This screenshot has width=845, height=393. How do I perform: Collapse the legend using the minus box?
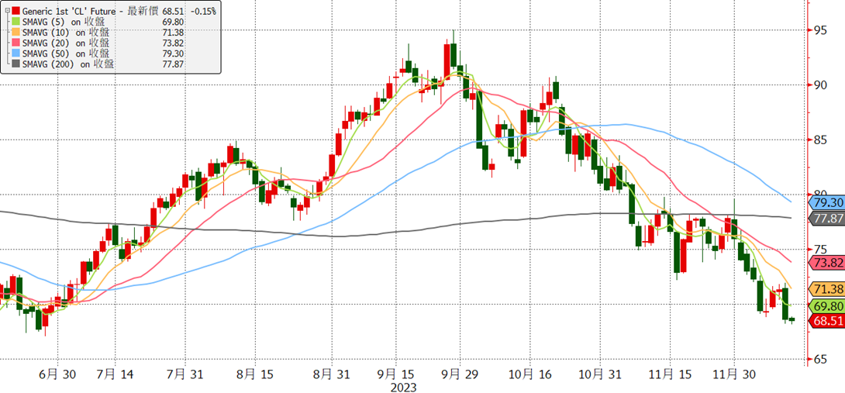tap(6, 11)
